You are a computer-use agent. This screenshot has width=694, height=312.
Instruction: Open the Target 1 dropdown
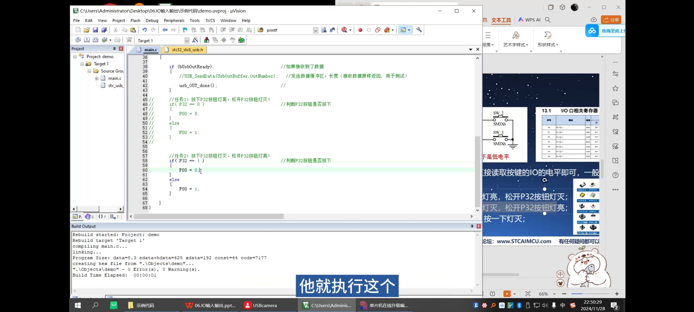(187, 40)
